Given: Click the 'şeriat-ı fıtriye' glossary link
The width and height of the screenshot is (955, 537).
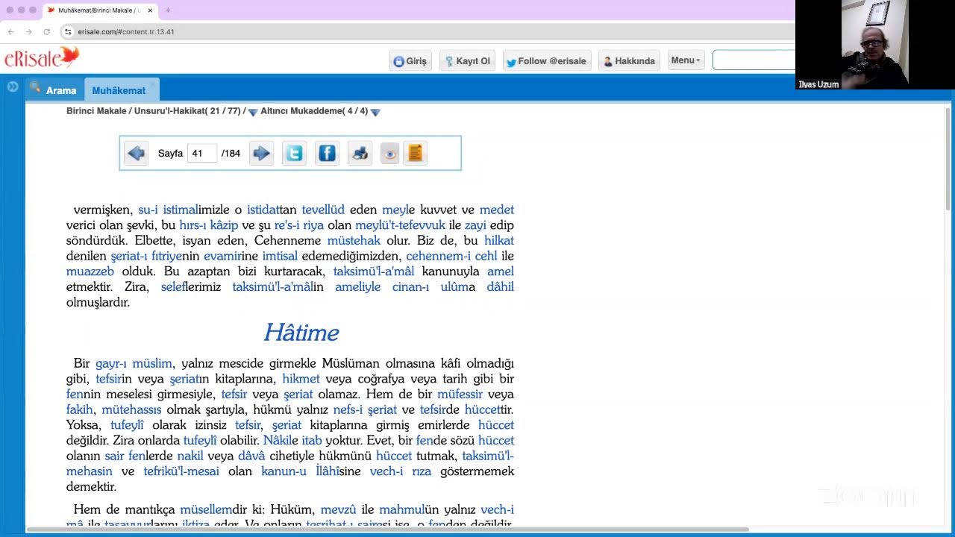Looking at the screenshot, I should pyautogui.click(x=146, y=256).
